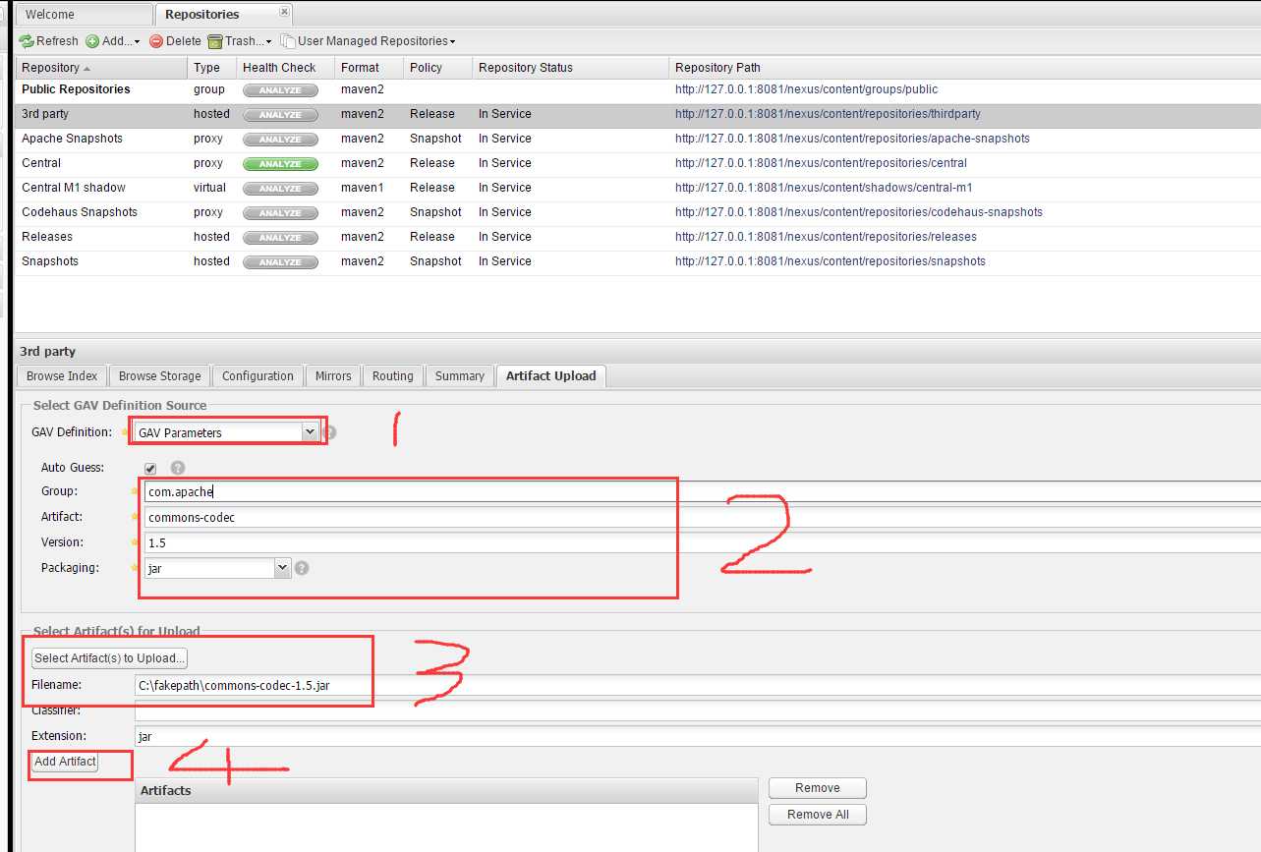Open the thirdparty repository path link
Image resolution: width=1261 pixels, height=852 pixels.
click(x=828, y=114)
